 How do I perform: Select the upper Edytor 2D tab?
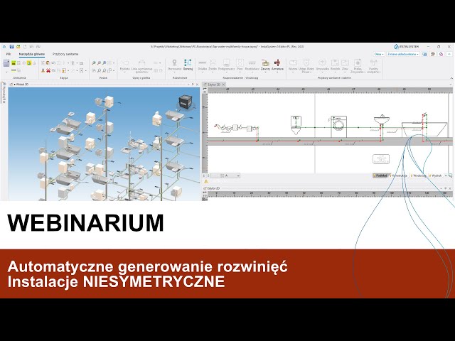tap(214, 85)
